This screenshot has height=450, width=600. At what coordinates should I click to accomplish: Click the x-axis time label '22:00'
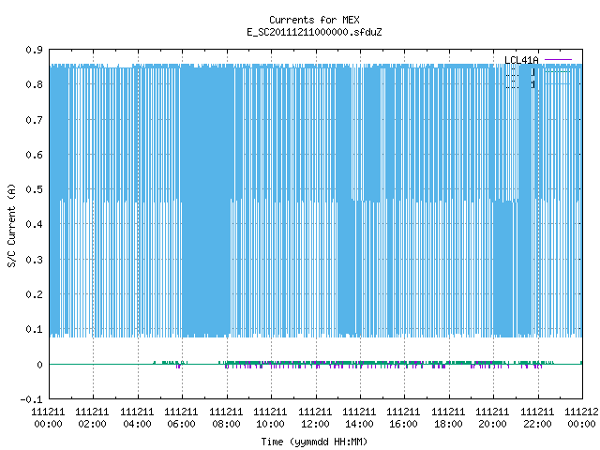click(x=537, y=424)
